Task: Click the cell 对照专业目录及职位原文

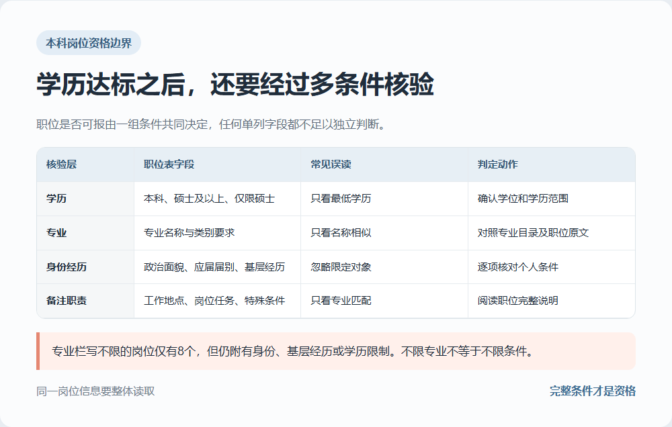Action: coord(552,233)
